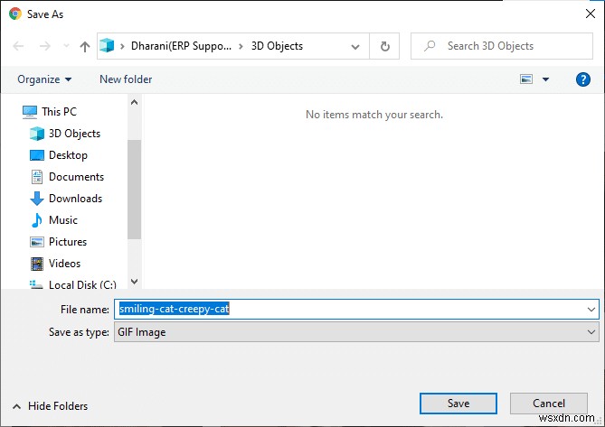Click the navigation pane scrollbar thumb
Screen dimensions: 605x427
point(134,190)
